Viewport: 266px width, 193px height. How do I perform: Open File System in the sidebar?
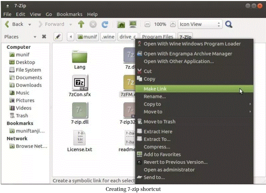coord(25,70)
